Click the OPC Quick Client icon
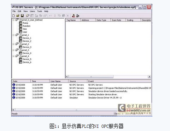 click(x=78, y=16)
